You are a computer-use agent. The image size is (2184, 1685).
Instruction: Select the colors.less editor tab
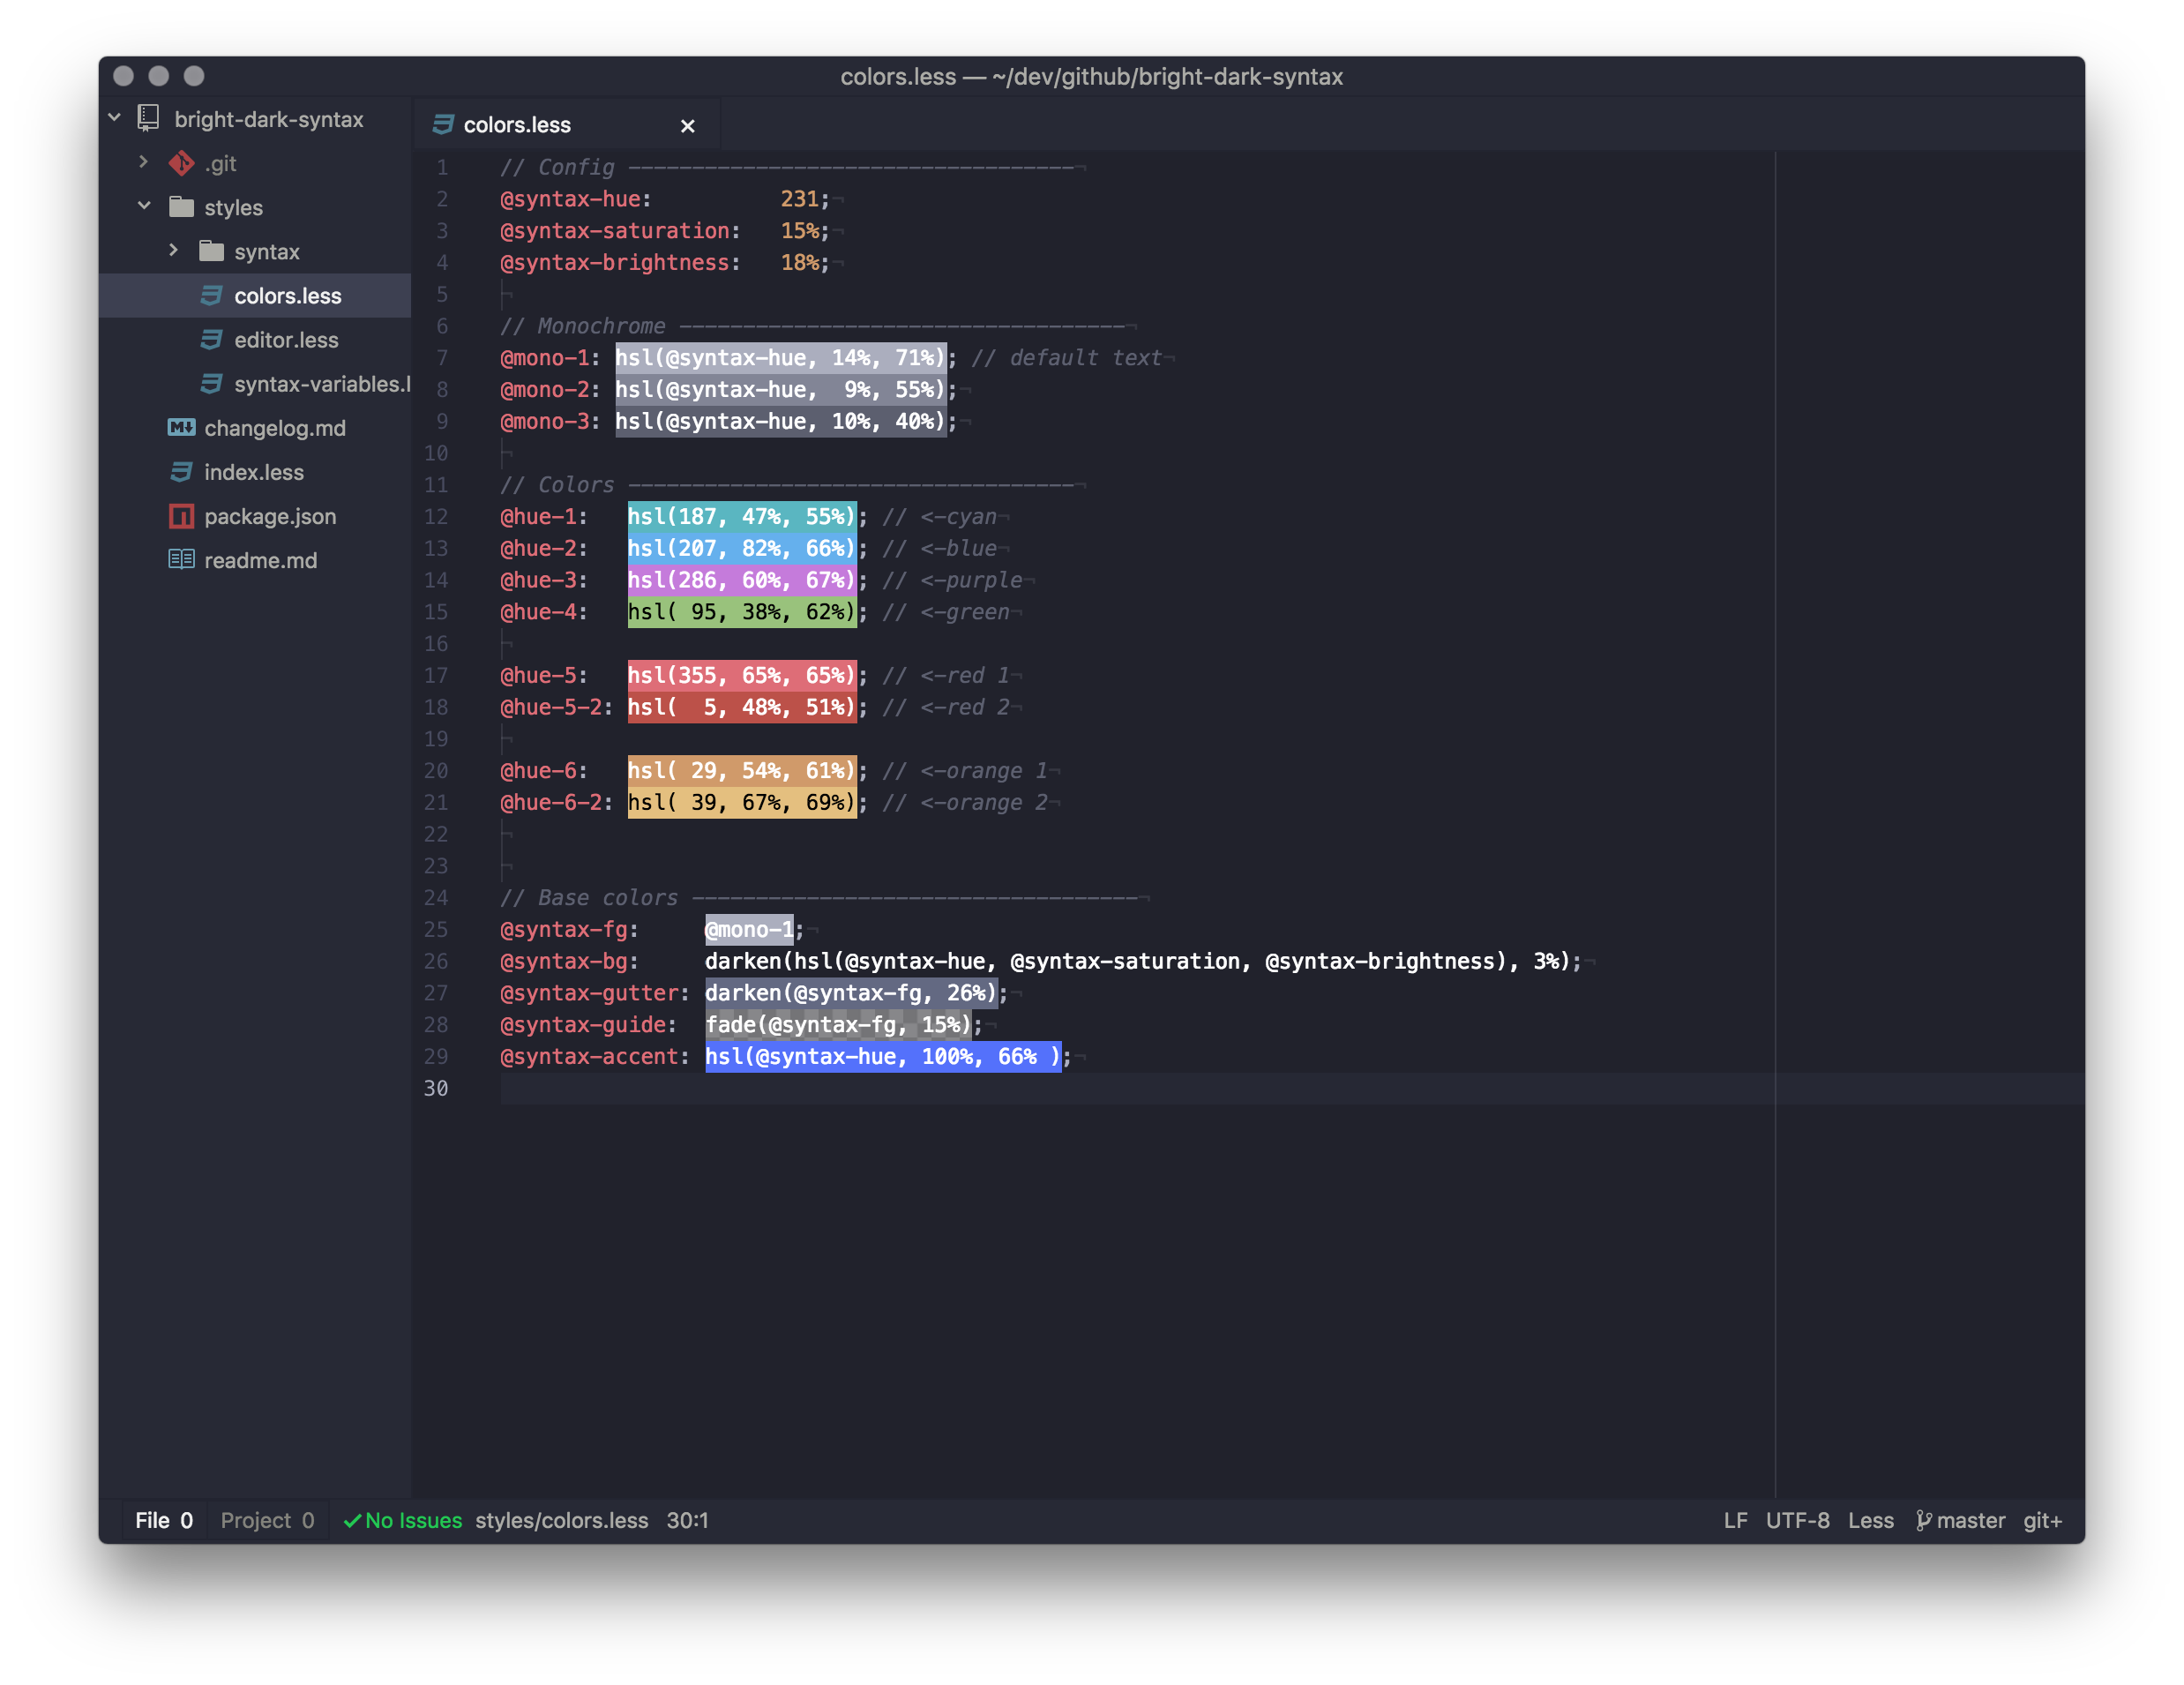[x=517, y=125]
